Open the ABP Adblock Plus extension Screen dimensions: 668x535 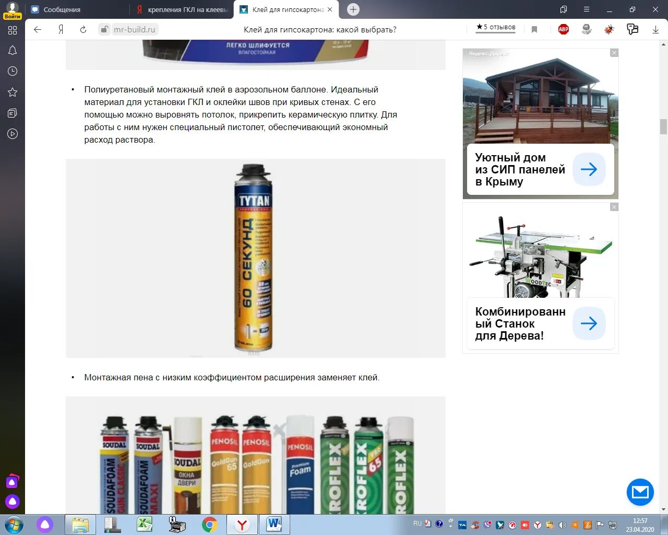point(564,29)
